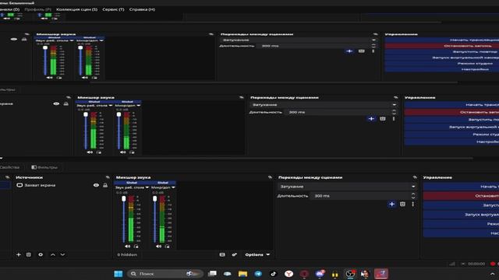Open monitoring headphone icon under lowest Микр/доп channel
The height and width of the screenshot is (280, 499).
[x=167, y=247]
